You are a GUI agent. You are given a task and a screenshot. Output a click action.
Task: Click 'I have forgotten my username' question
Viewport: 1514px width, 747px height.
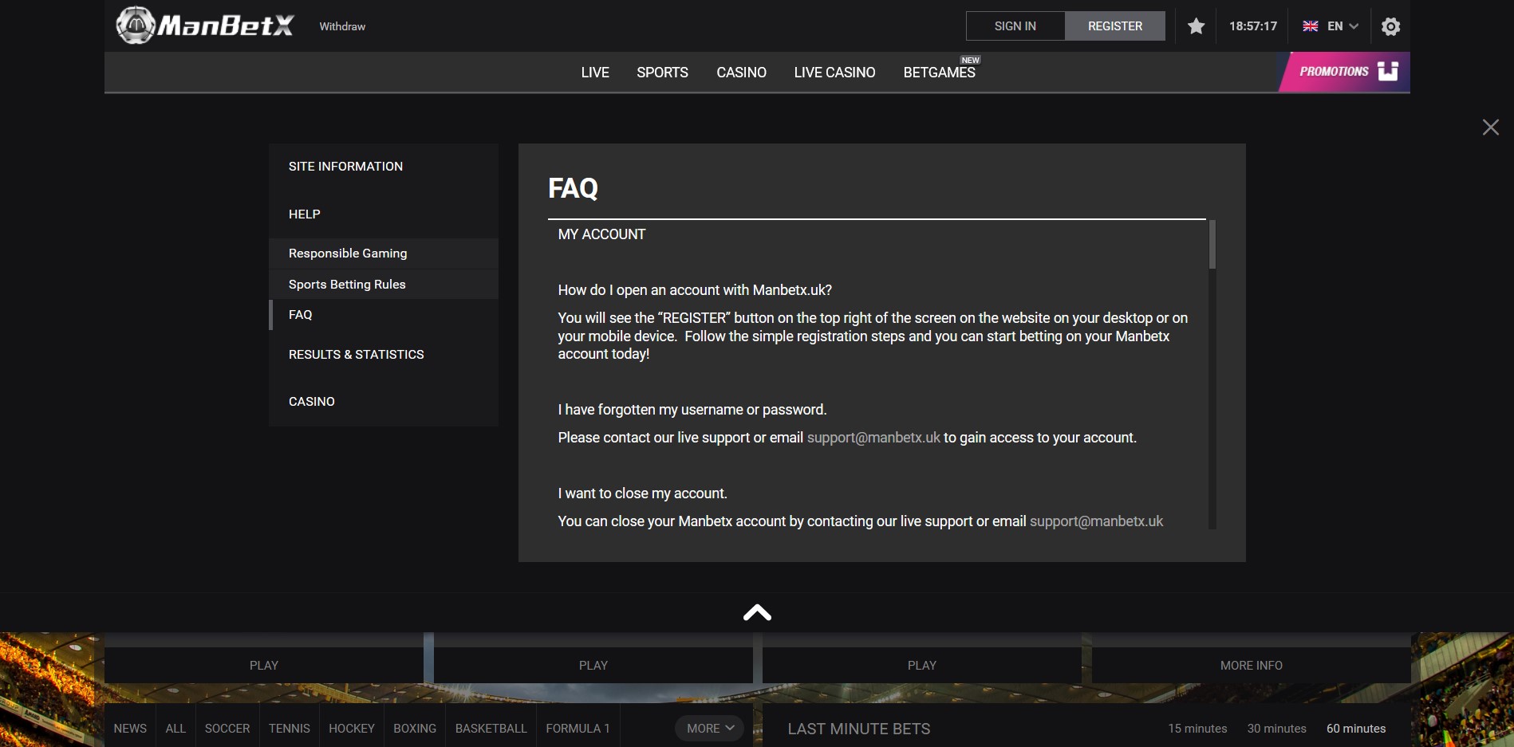692,410
